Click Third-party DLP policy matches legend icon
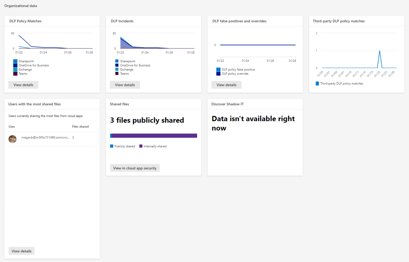This screenshot has width=409, height=262. (317, 83)
